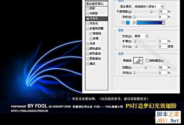Open the 混合模式 blend mode dropdown
184x125 pixels.
point(162,6)
